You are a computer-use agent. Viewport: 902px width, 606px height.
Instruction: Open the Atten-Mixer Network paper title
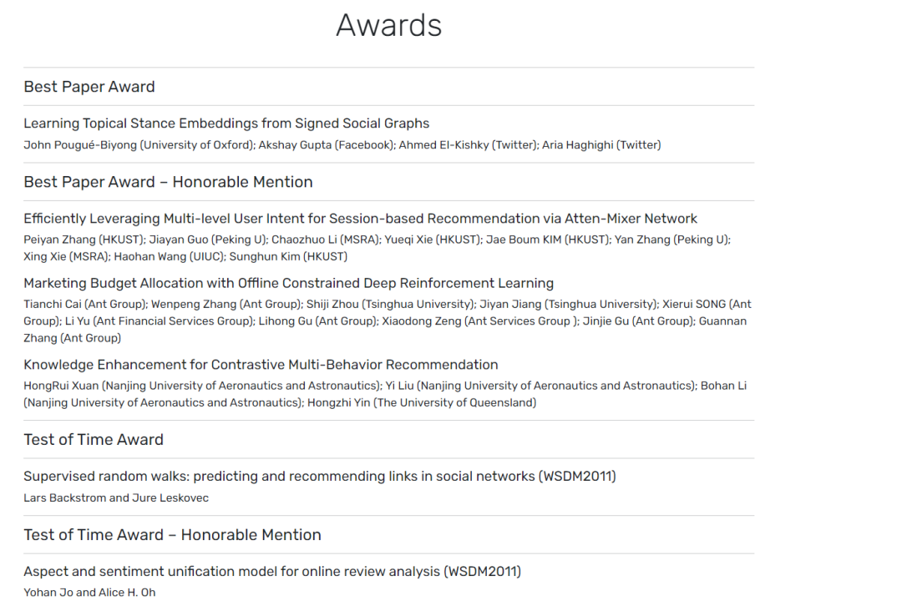[x=360, y=219]
